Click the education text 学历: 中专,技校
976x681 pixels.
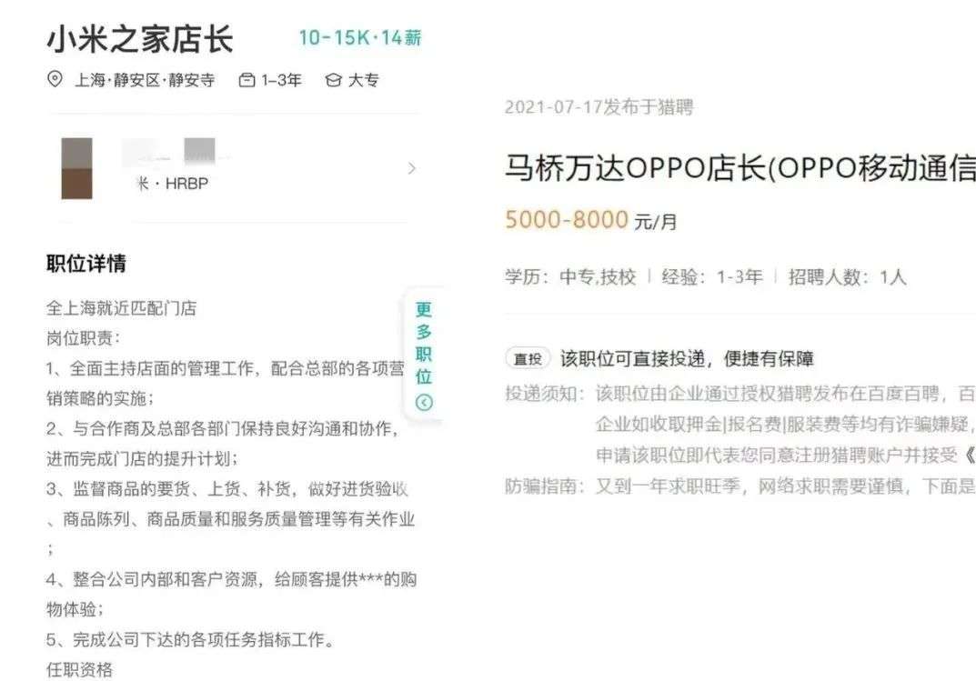pos(570,276)
